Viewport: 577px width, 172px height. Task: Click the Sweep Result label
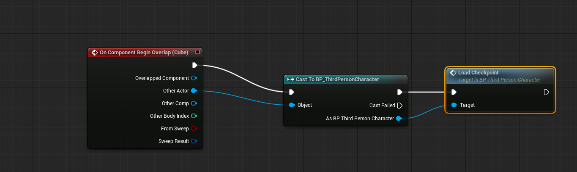[174, 141]
